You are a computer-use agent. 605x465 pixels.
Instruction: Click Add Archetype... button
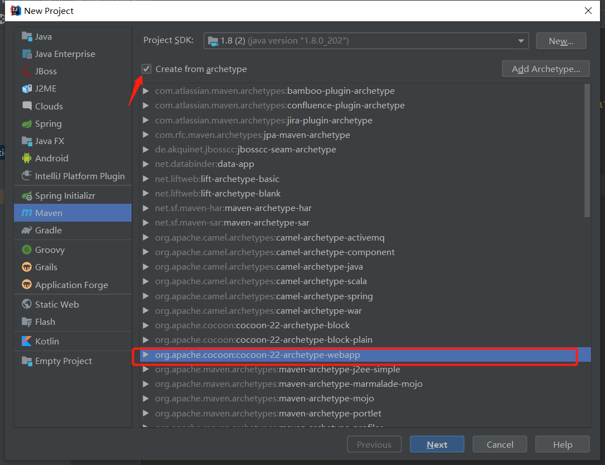pos(545,69)
